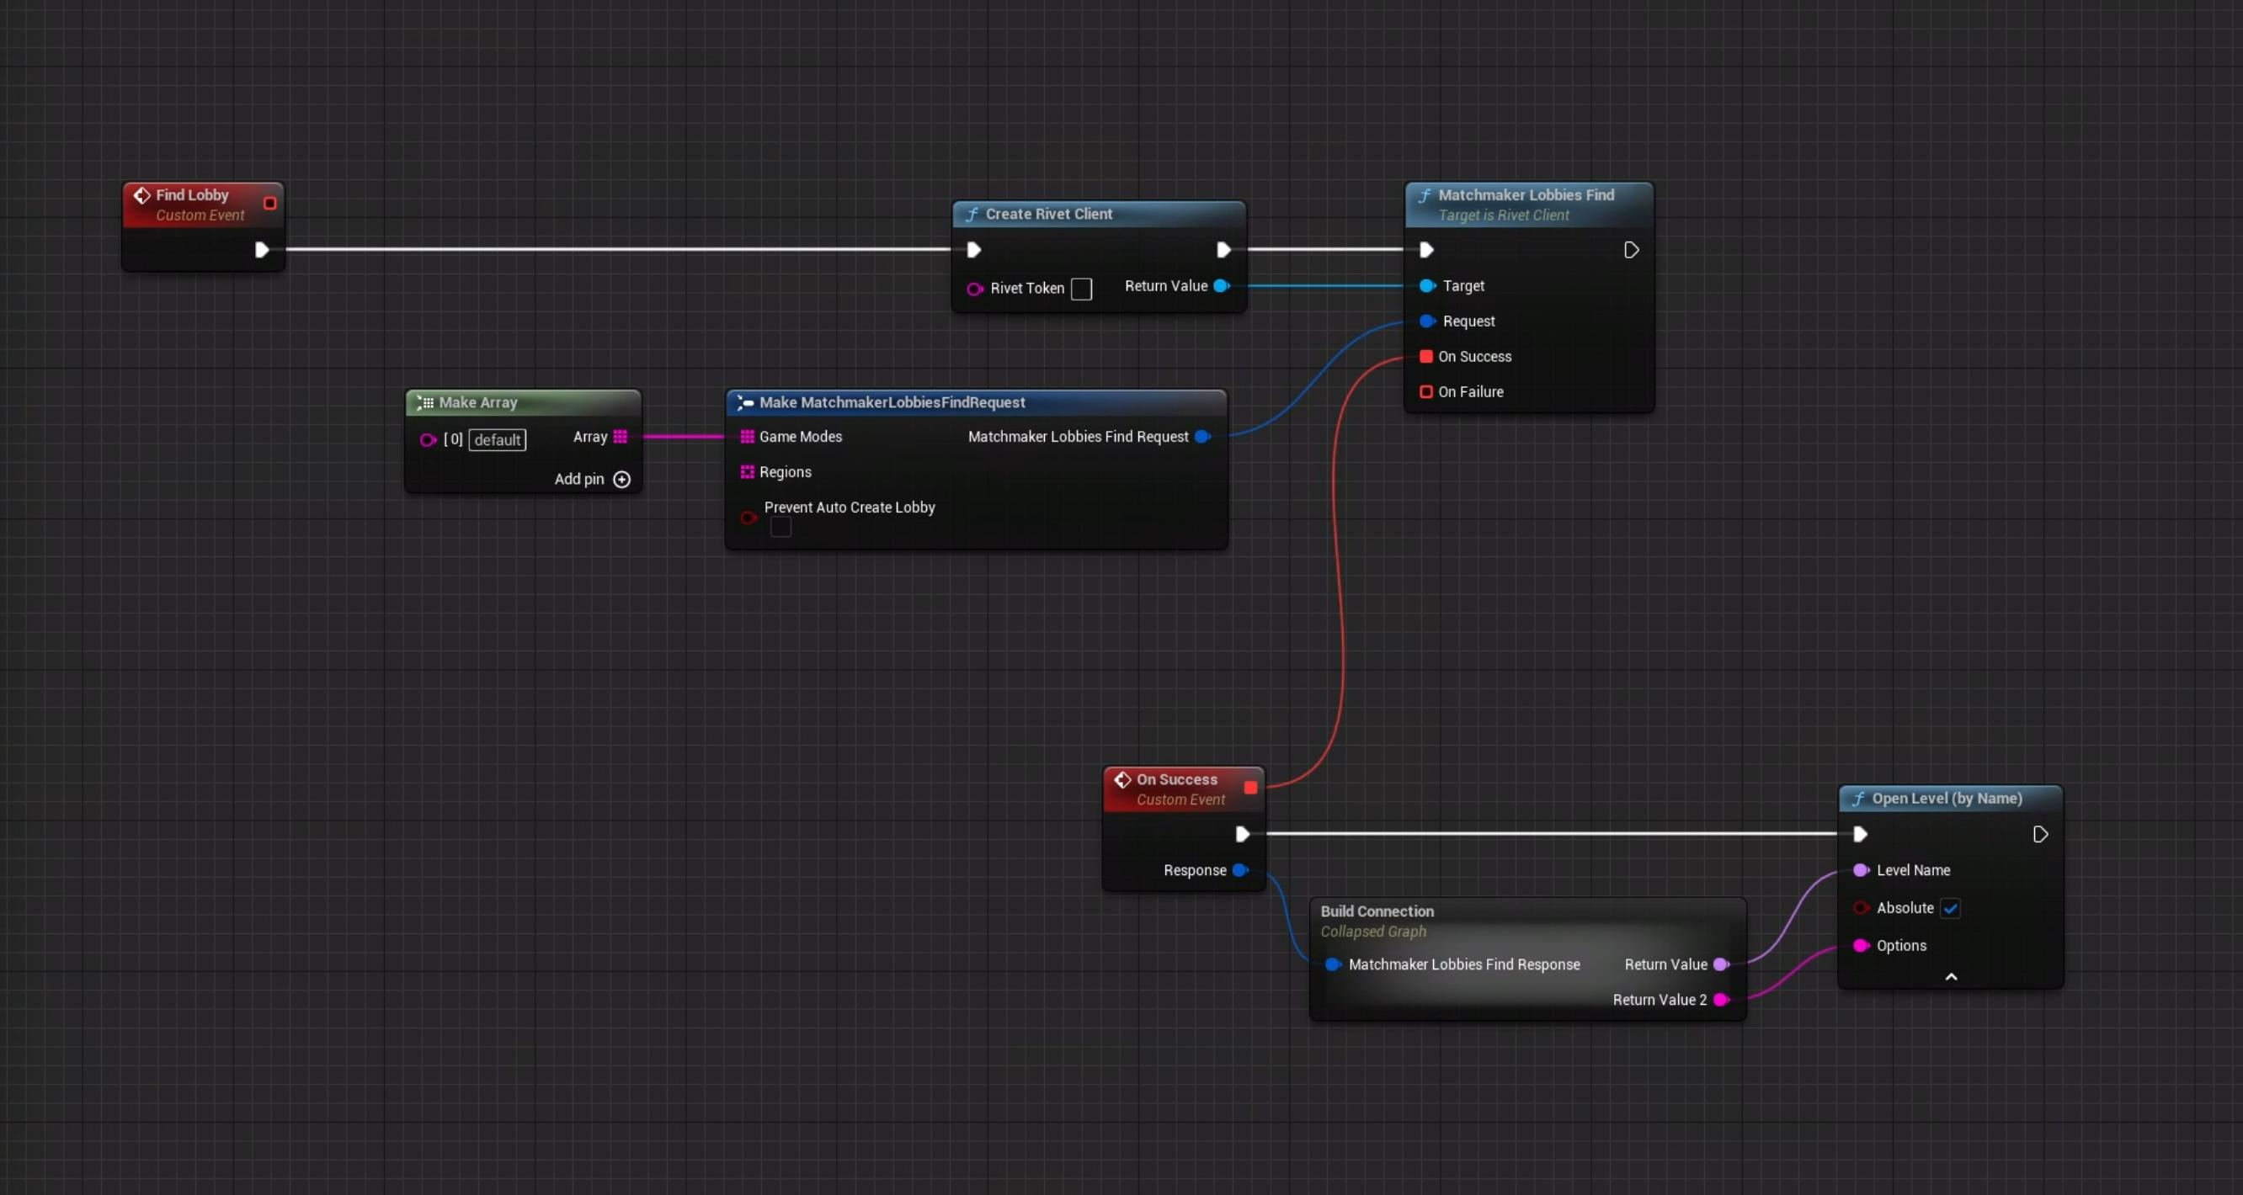The image size is (2243, 1195).
Task: Click the On Success event red delegate pin
Action: [1250, 789]
